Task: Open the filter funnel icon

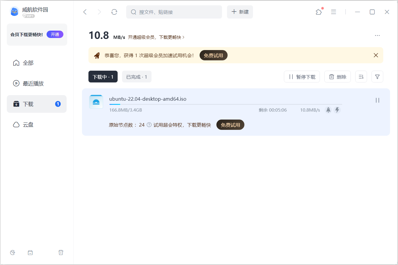Action: tap(377, 77)
